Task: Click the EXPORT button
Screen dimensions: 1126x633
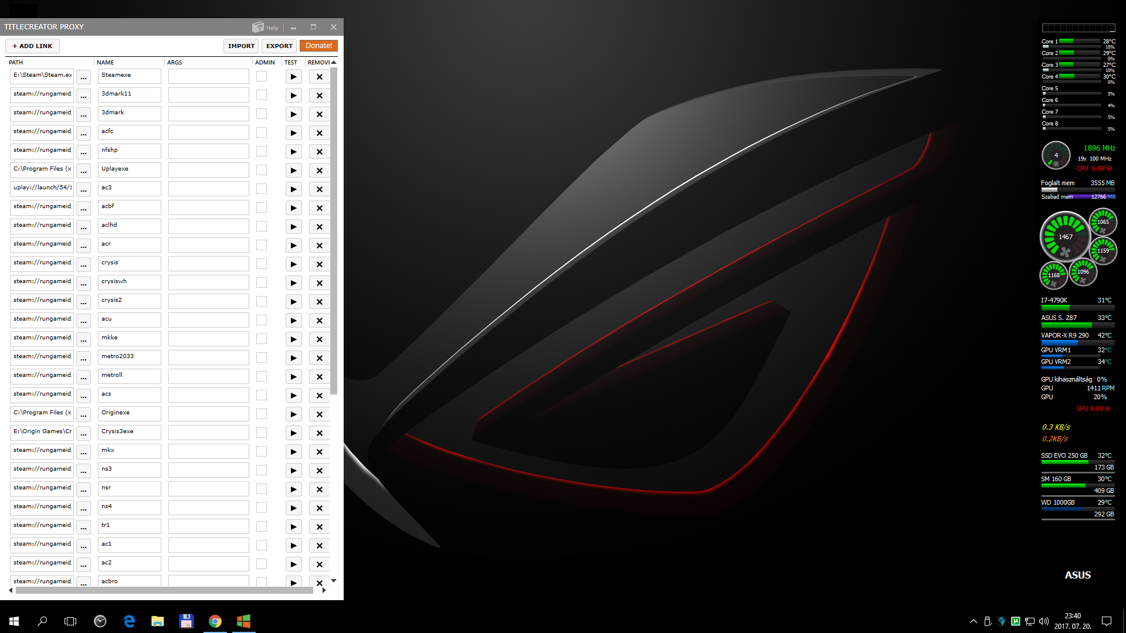Action: [279, 46]
